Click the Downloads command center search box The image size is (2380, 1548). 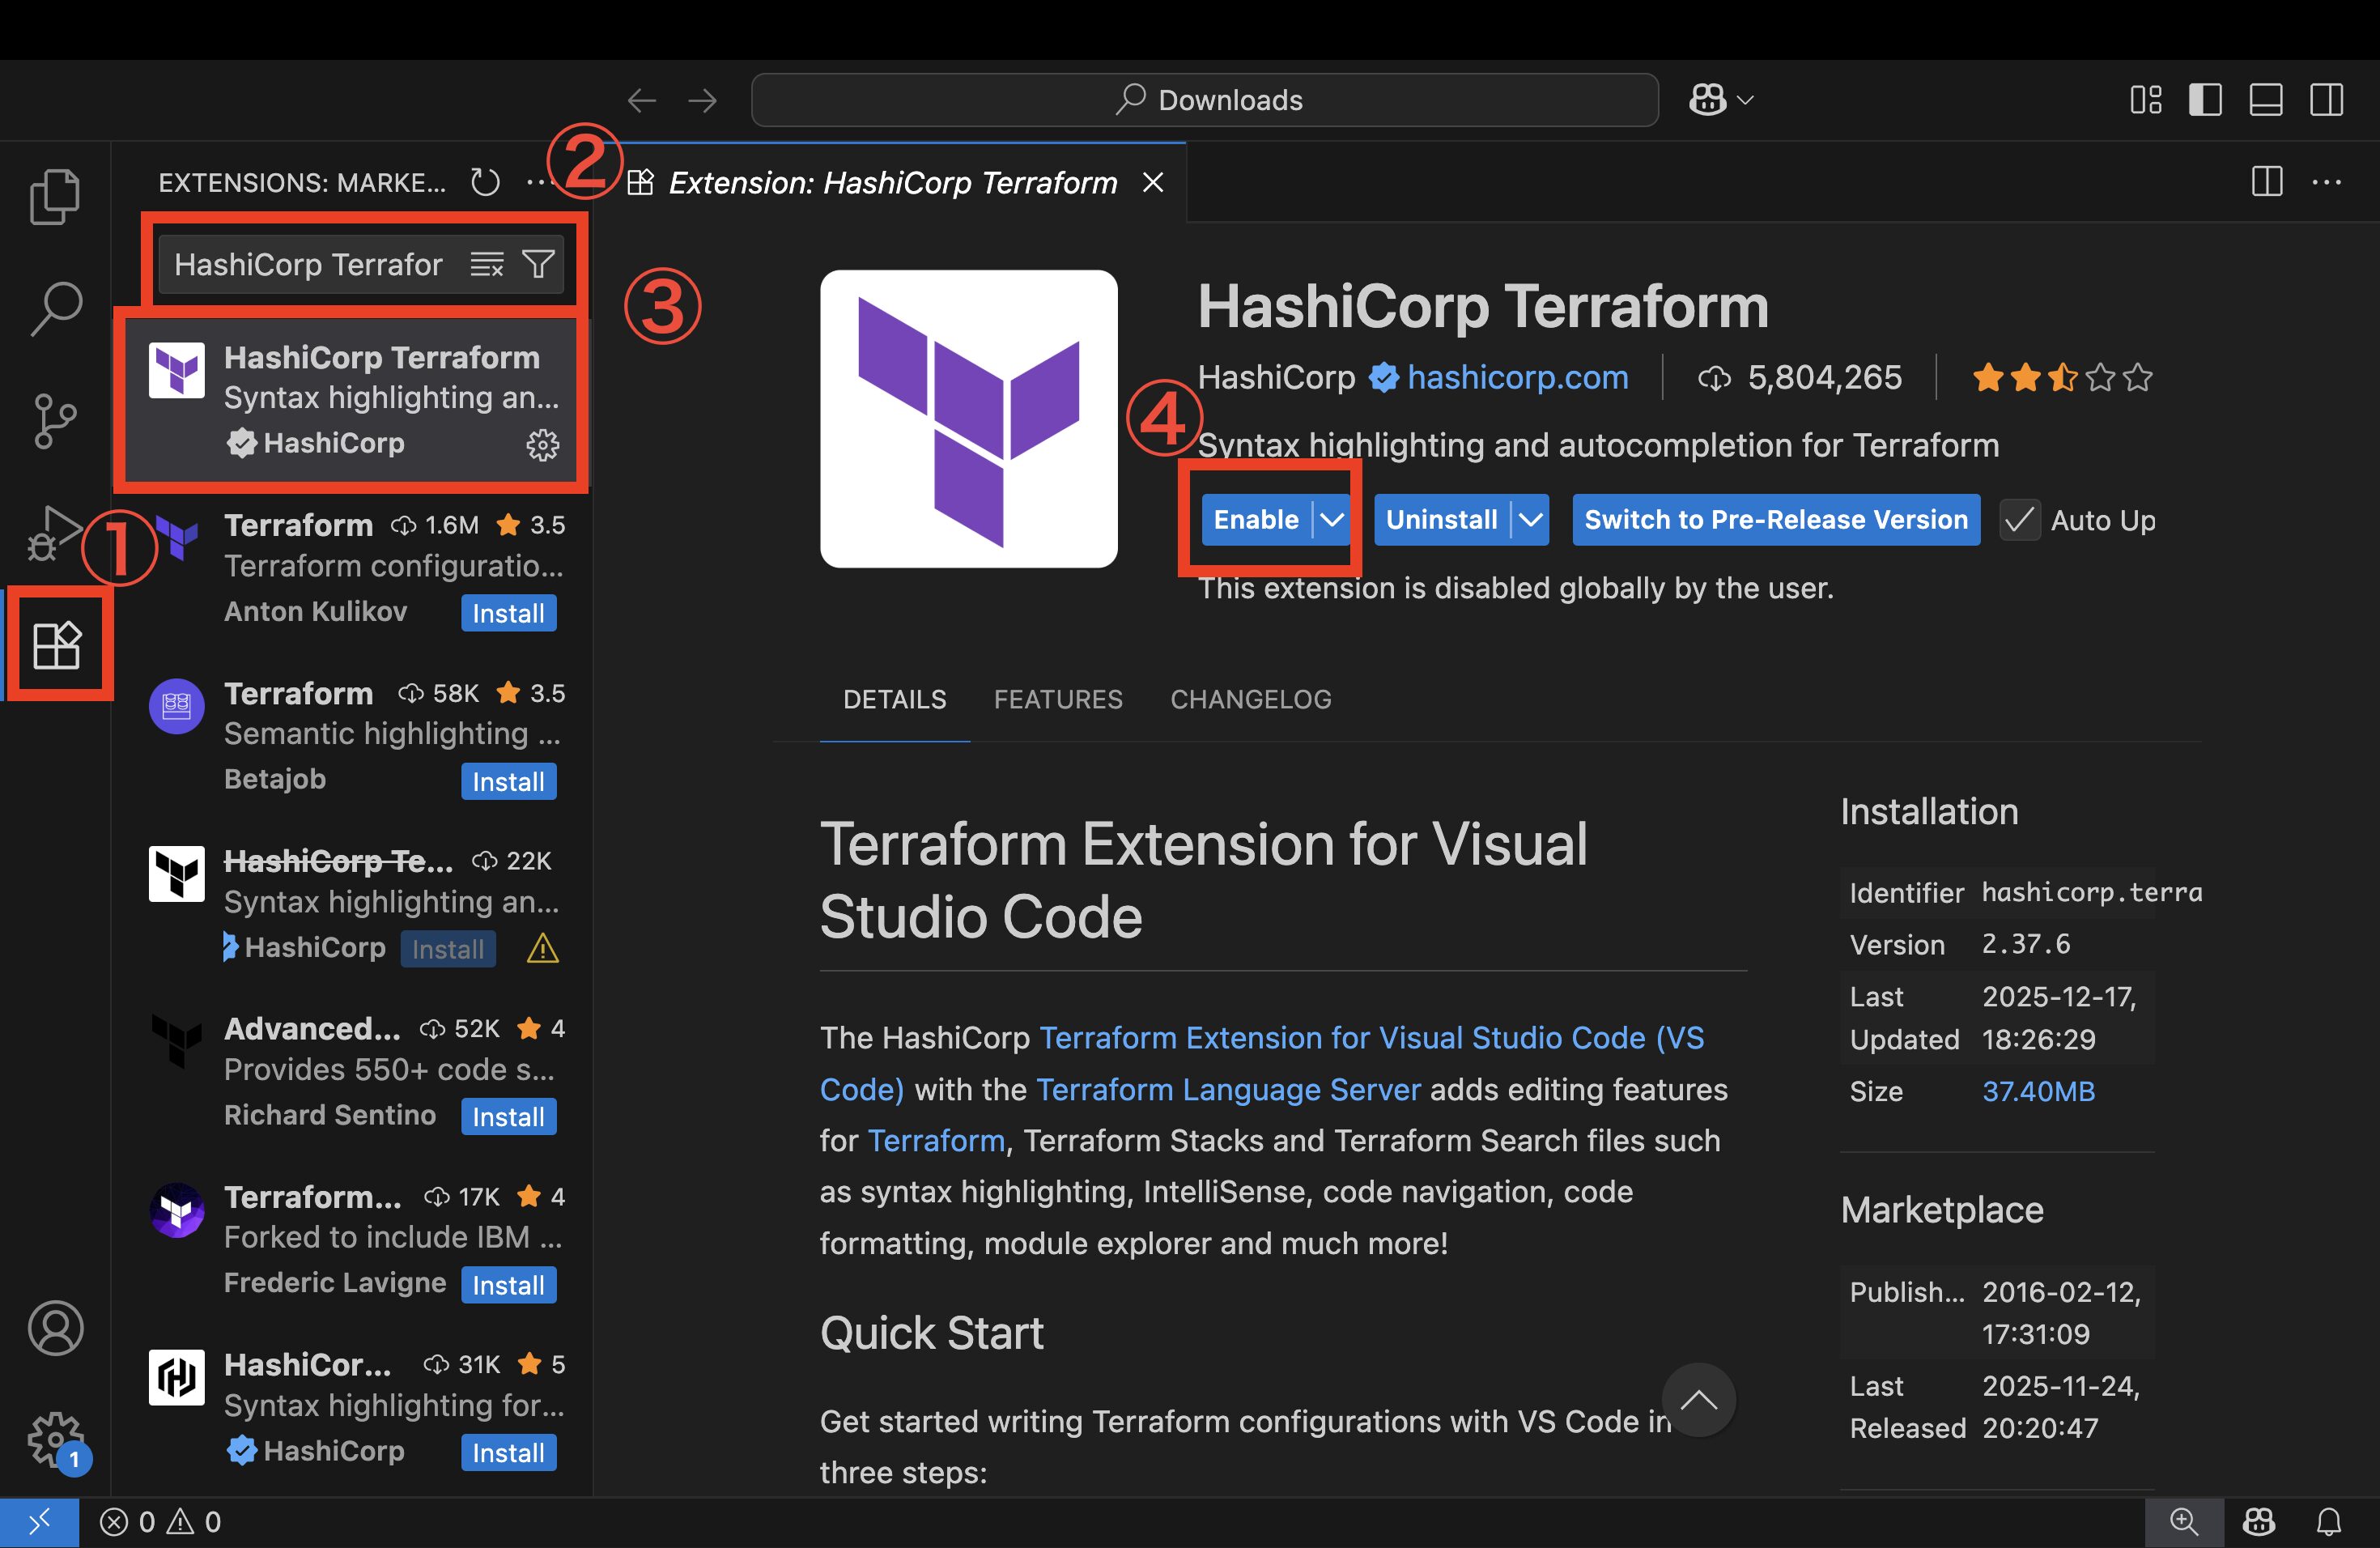pos(1204,100)
